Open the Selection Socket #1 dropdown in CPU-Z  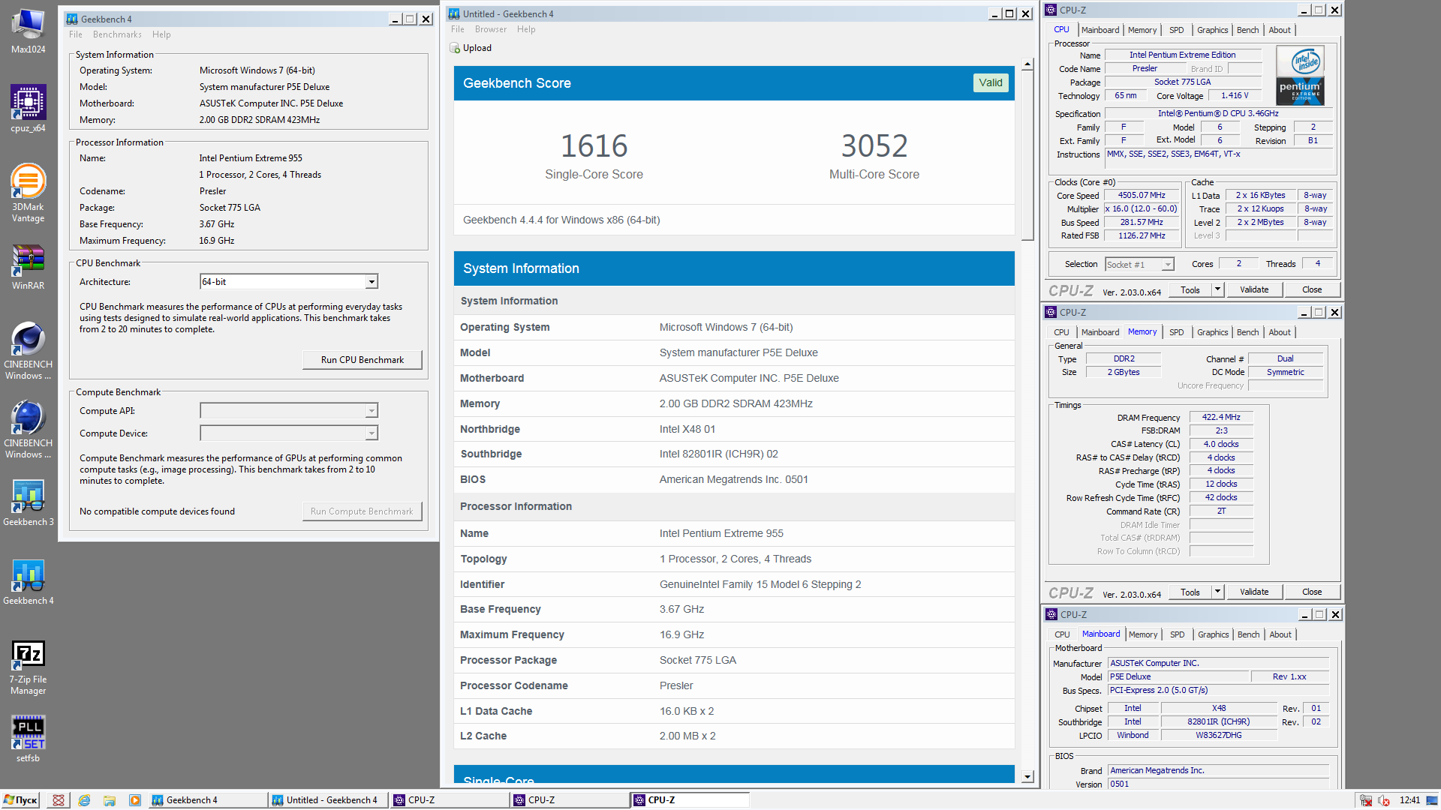tap(1139, 265)
